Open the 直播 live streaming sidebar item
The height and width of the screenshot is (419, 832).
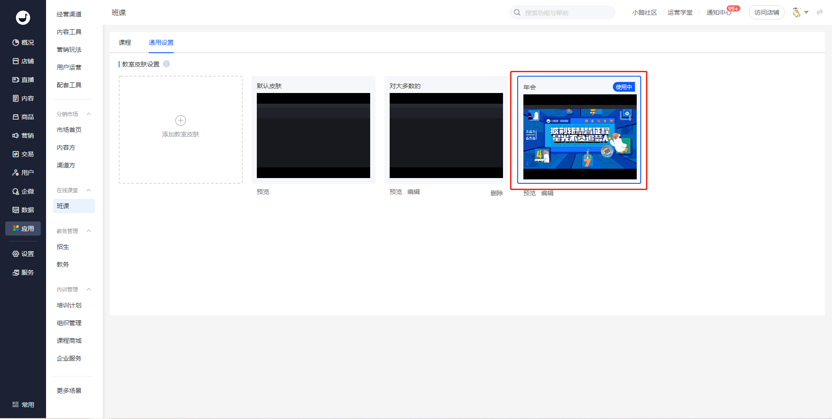tap(23, 80)
